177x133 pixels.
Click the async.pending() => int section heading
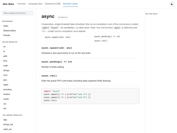[x=57, y=62]
